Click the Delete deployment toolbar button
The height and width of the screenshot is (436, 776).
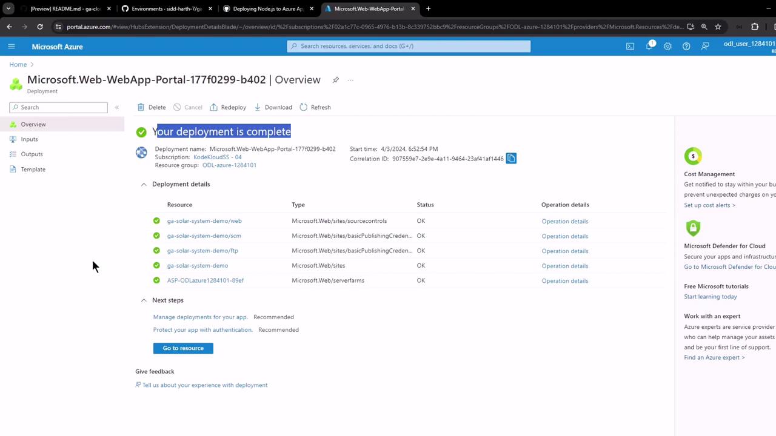[152, 107]
